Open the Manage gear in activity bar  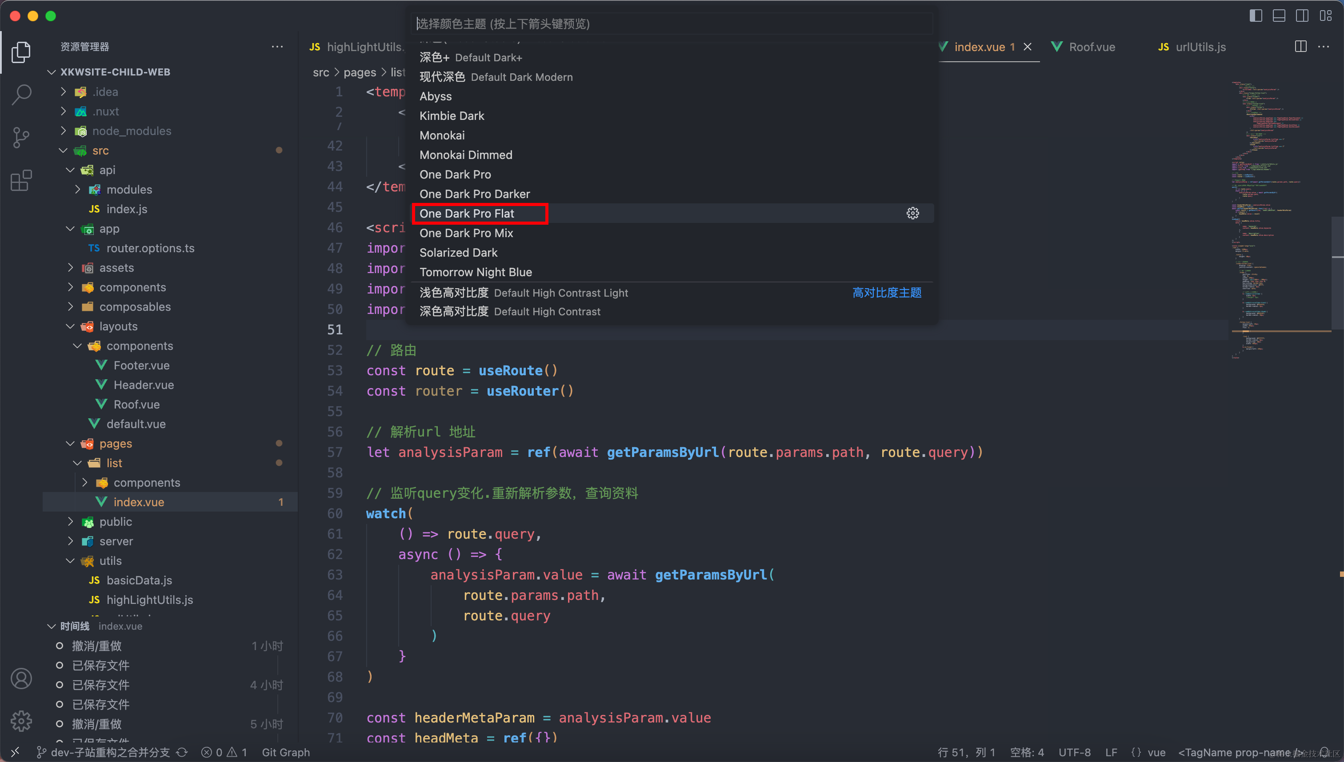coord(21,721)
